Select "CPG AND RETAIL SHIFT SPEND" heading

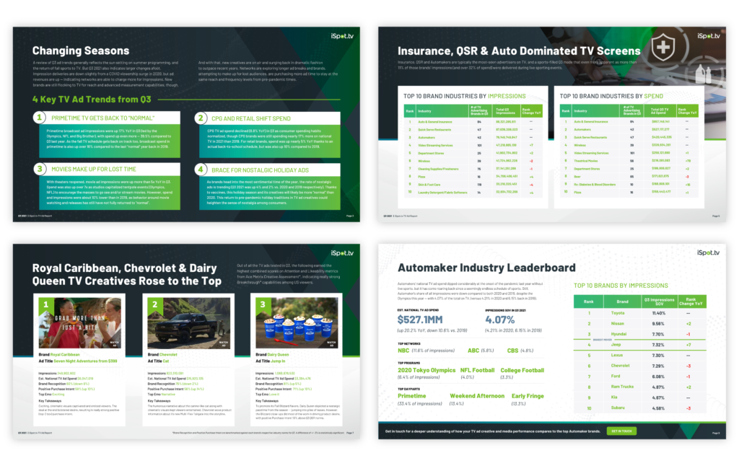[x=250, y=118]
